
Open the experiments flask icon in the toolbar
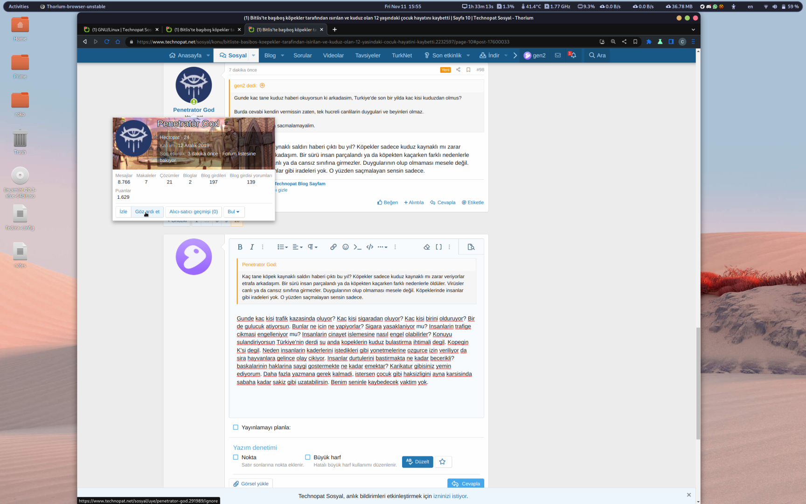[x=660, y=42]
